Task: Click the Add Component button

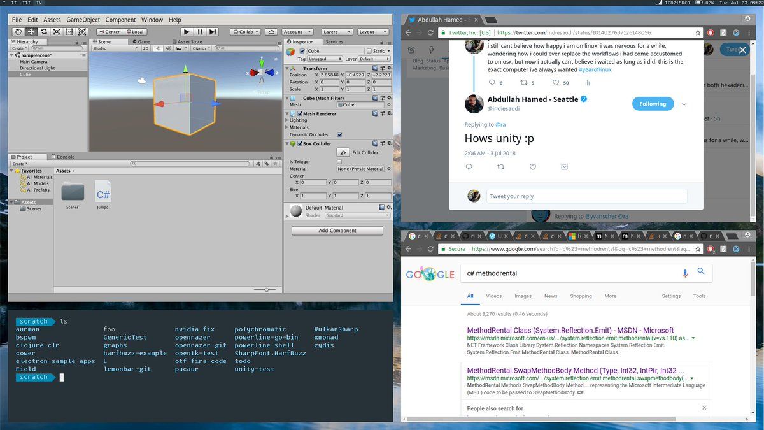Action: (337, 231)
